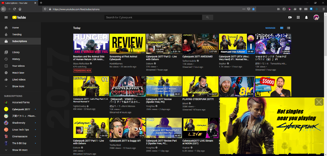Click the search magnifier button
327x156 pixels.
(x=208, y=17)
